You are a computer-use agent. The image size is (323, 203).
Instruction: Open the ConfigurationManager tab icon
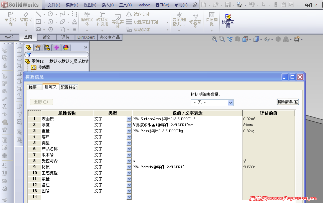click(47, 47)
